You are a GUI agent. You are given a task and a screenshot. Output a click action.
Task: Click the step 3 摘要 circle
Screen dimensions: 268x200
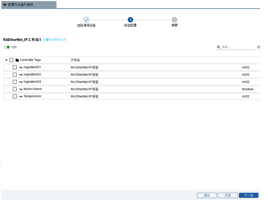pyautogui.click(x=174, y=20)
